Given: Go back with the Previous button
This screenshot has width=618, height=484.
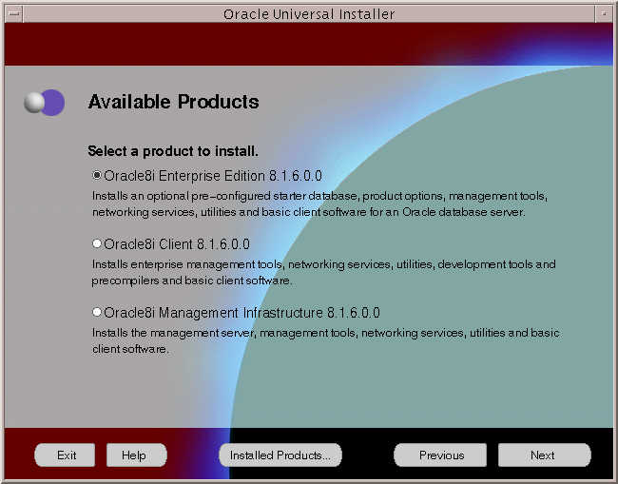Looking at the screenshot, I should pyautogui.click(x=440, y=455).
